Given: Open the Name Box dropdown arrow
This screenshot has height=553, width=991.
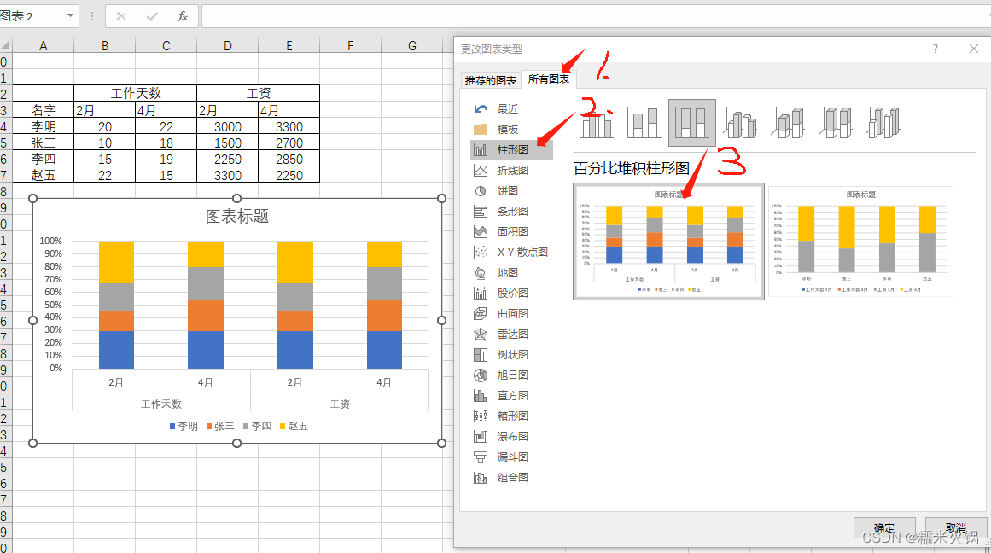Looking at the screenshot, I should click(x=70, y=16).
